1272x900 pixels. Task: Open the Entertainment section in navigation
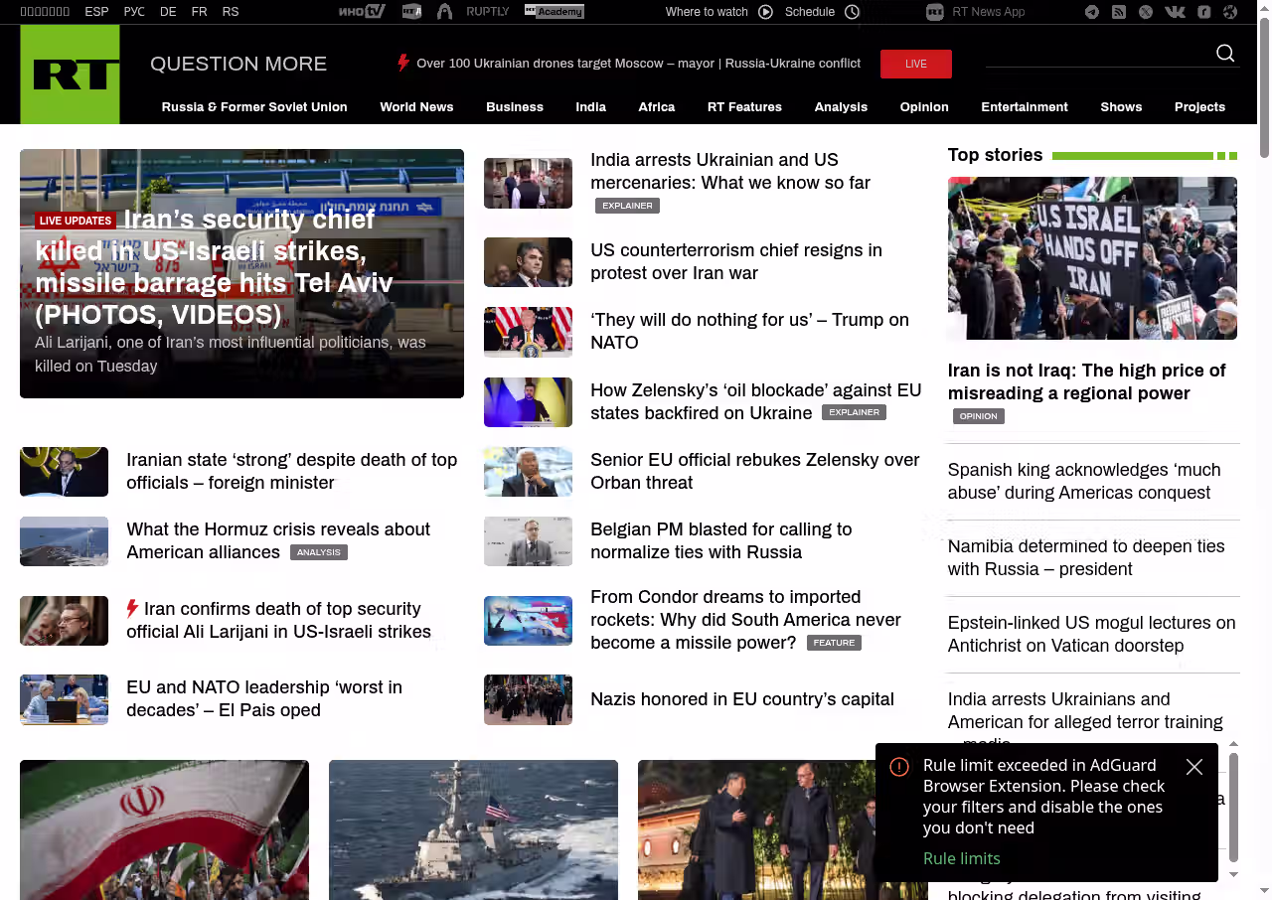(1024, 107)
